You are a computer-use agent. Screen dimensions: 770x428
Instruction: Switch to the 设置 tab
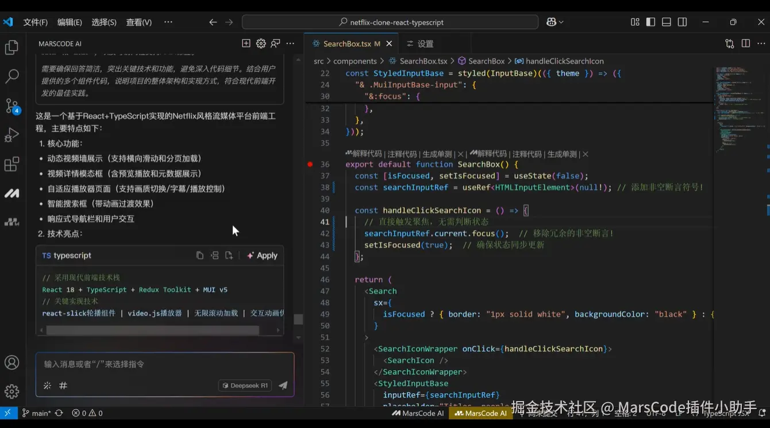point(425,44)
